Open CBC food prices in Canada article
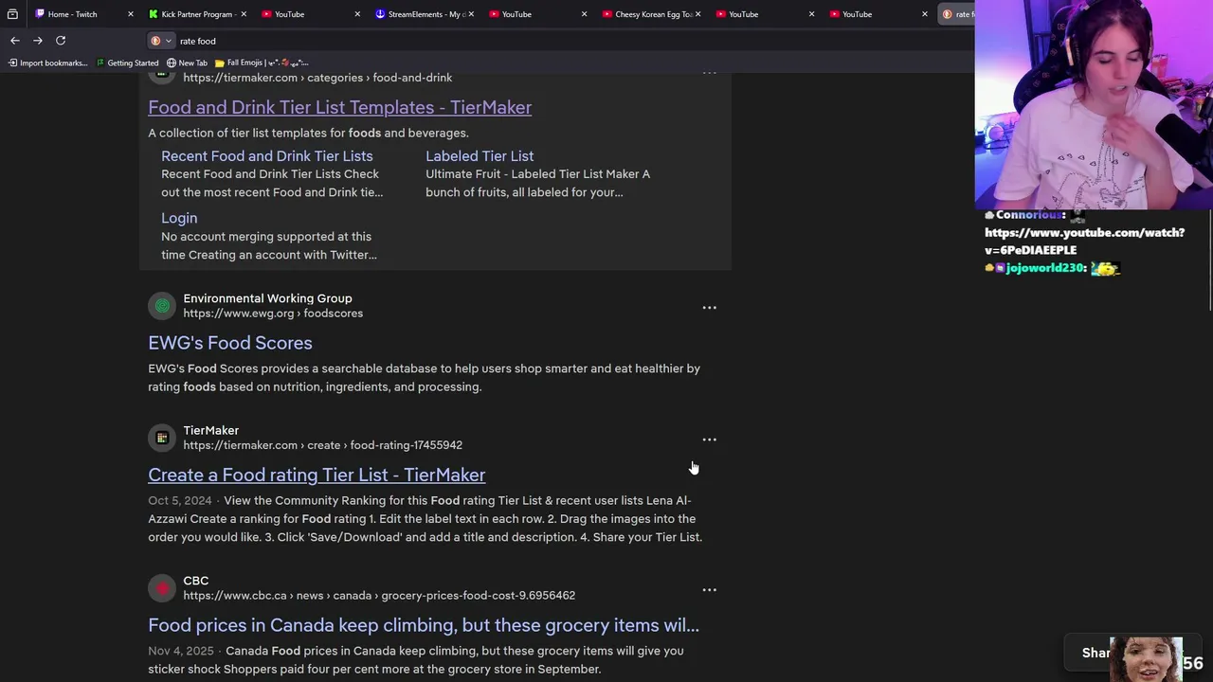 click(x=424, y=625)
